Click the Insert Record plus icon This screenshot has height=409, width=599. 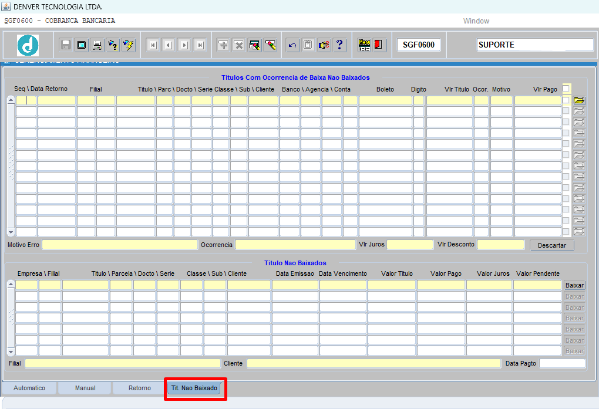click(223, 45)
